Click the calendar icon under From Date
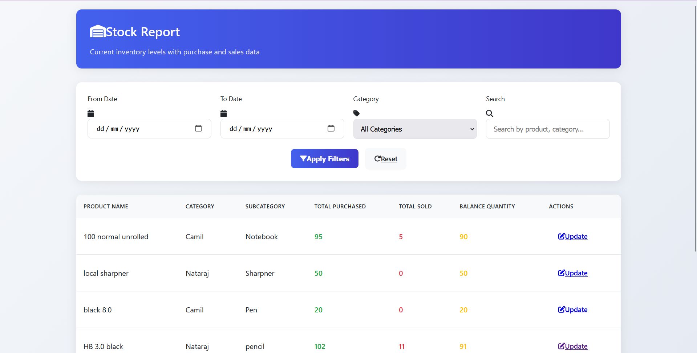The image size is (697, 353). point(90,113)
